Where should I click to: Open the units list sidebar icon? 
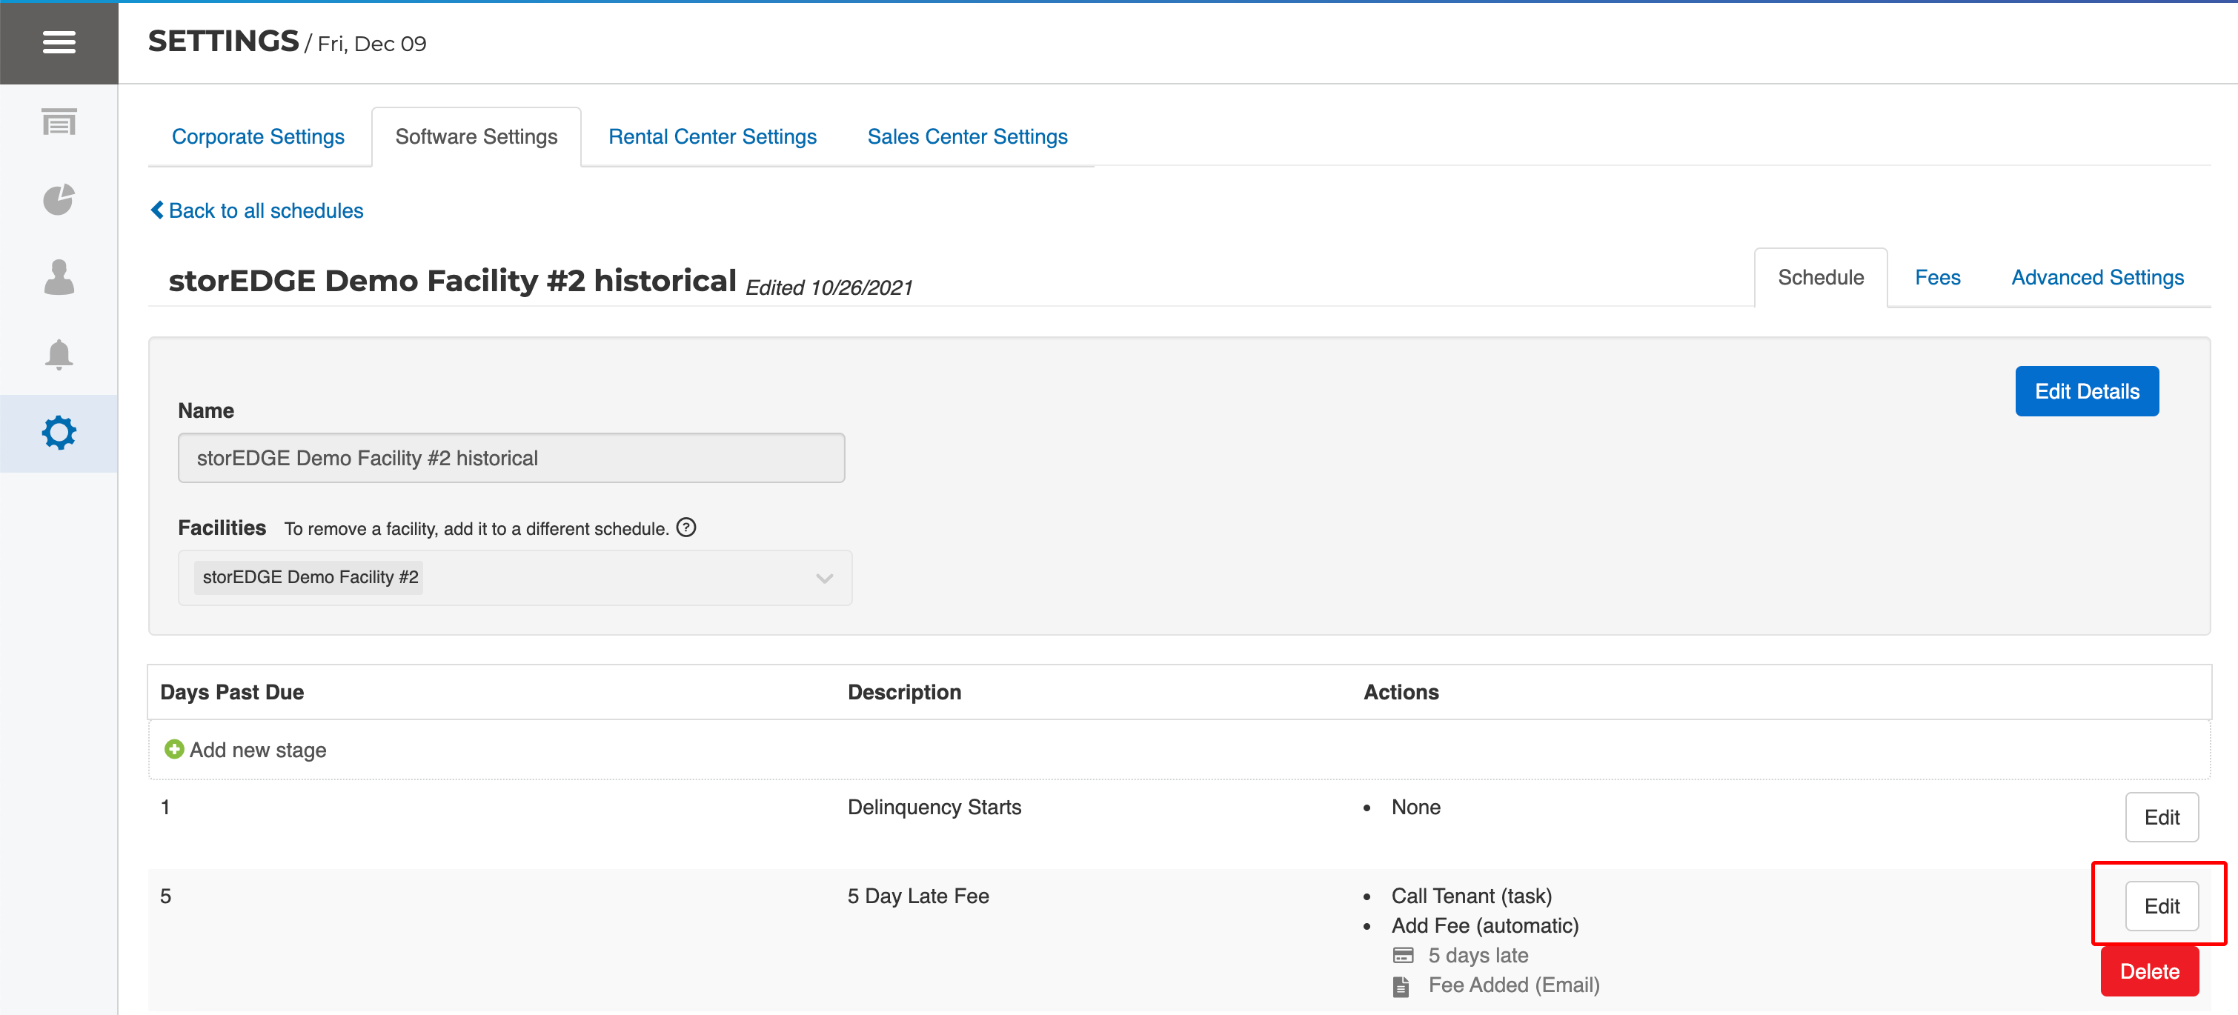(x=59, y=122)
